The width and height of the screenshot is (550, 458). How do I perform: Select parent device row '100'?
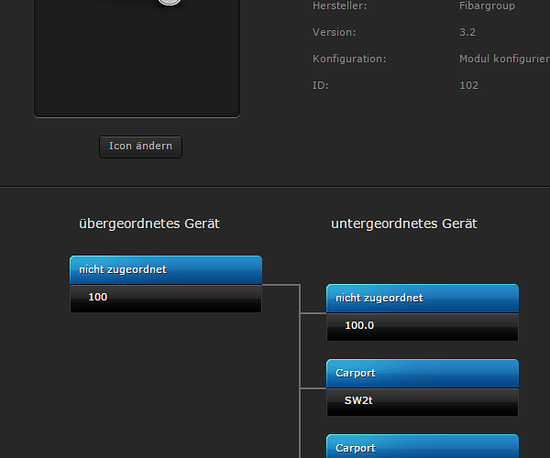[166, 299]
